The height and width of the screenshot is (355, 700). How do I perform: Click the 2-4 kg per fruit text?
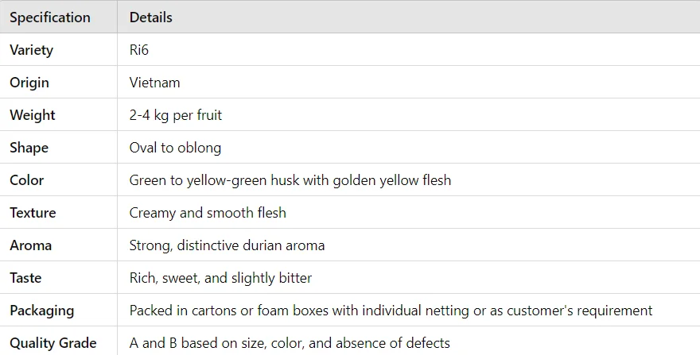(x=176, y=115)
